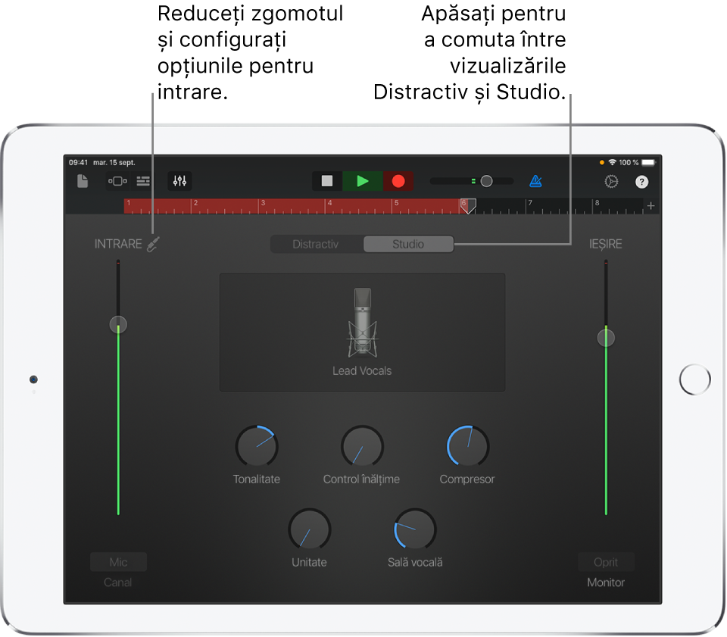Image resolution: width=727 pixels, height=637 pixels.
Task: Switch to the Distractiv tab
Action: (316, 244)
